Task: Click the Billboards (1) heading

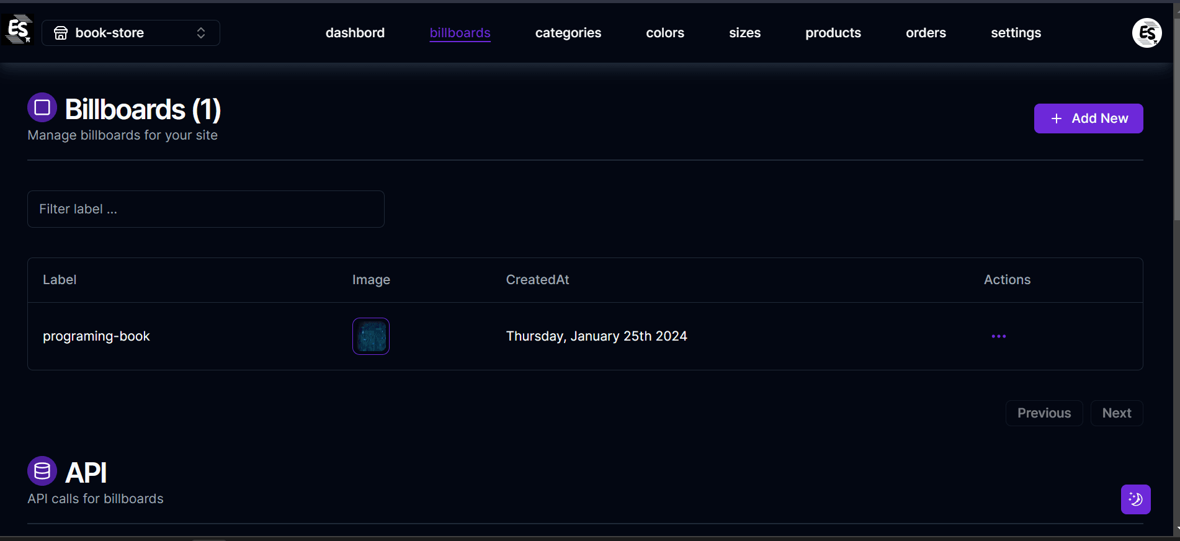Action: pyautogui.click(x=143, y=110)
